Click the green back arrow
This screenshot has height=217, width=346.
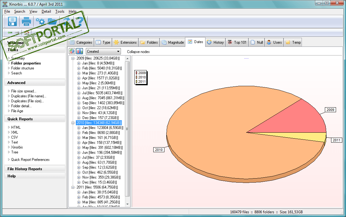pyautogui.click(x=10, y=33)
